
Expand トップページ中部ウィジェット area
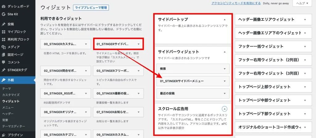point(305,100)
